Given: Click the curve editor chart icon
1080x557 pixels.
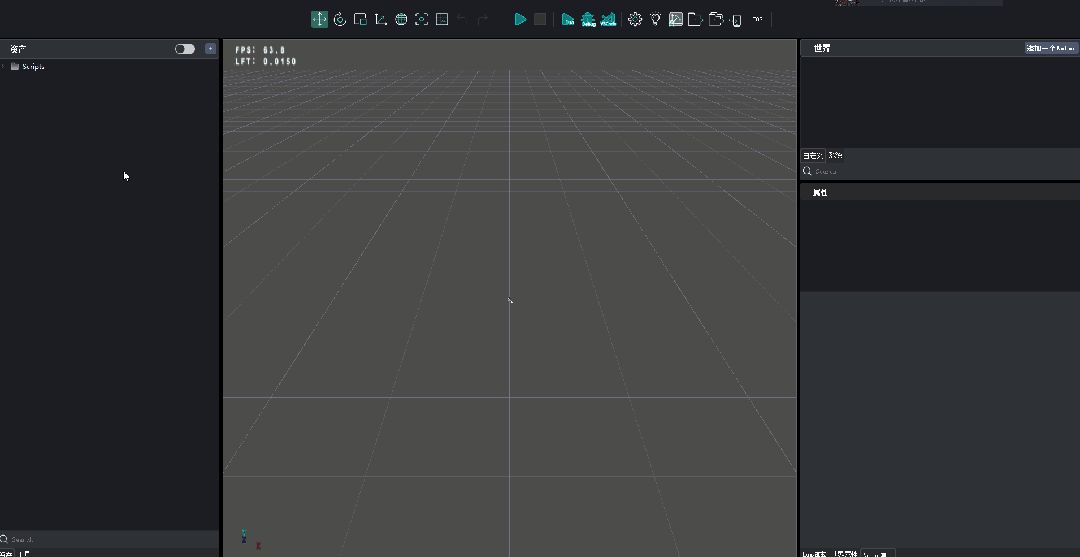Looking at the screenshot, I should [676, 19].
